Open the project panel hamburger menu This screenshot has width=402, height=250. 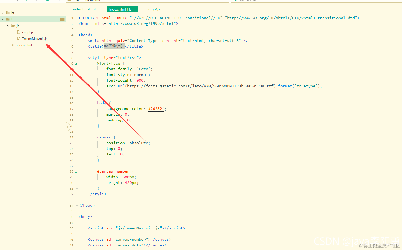[63, 6]
